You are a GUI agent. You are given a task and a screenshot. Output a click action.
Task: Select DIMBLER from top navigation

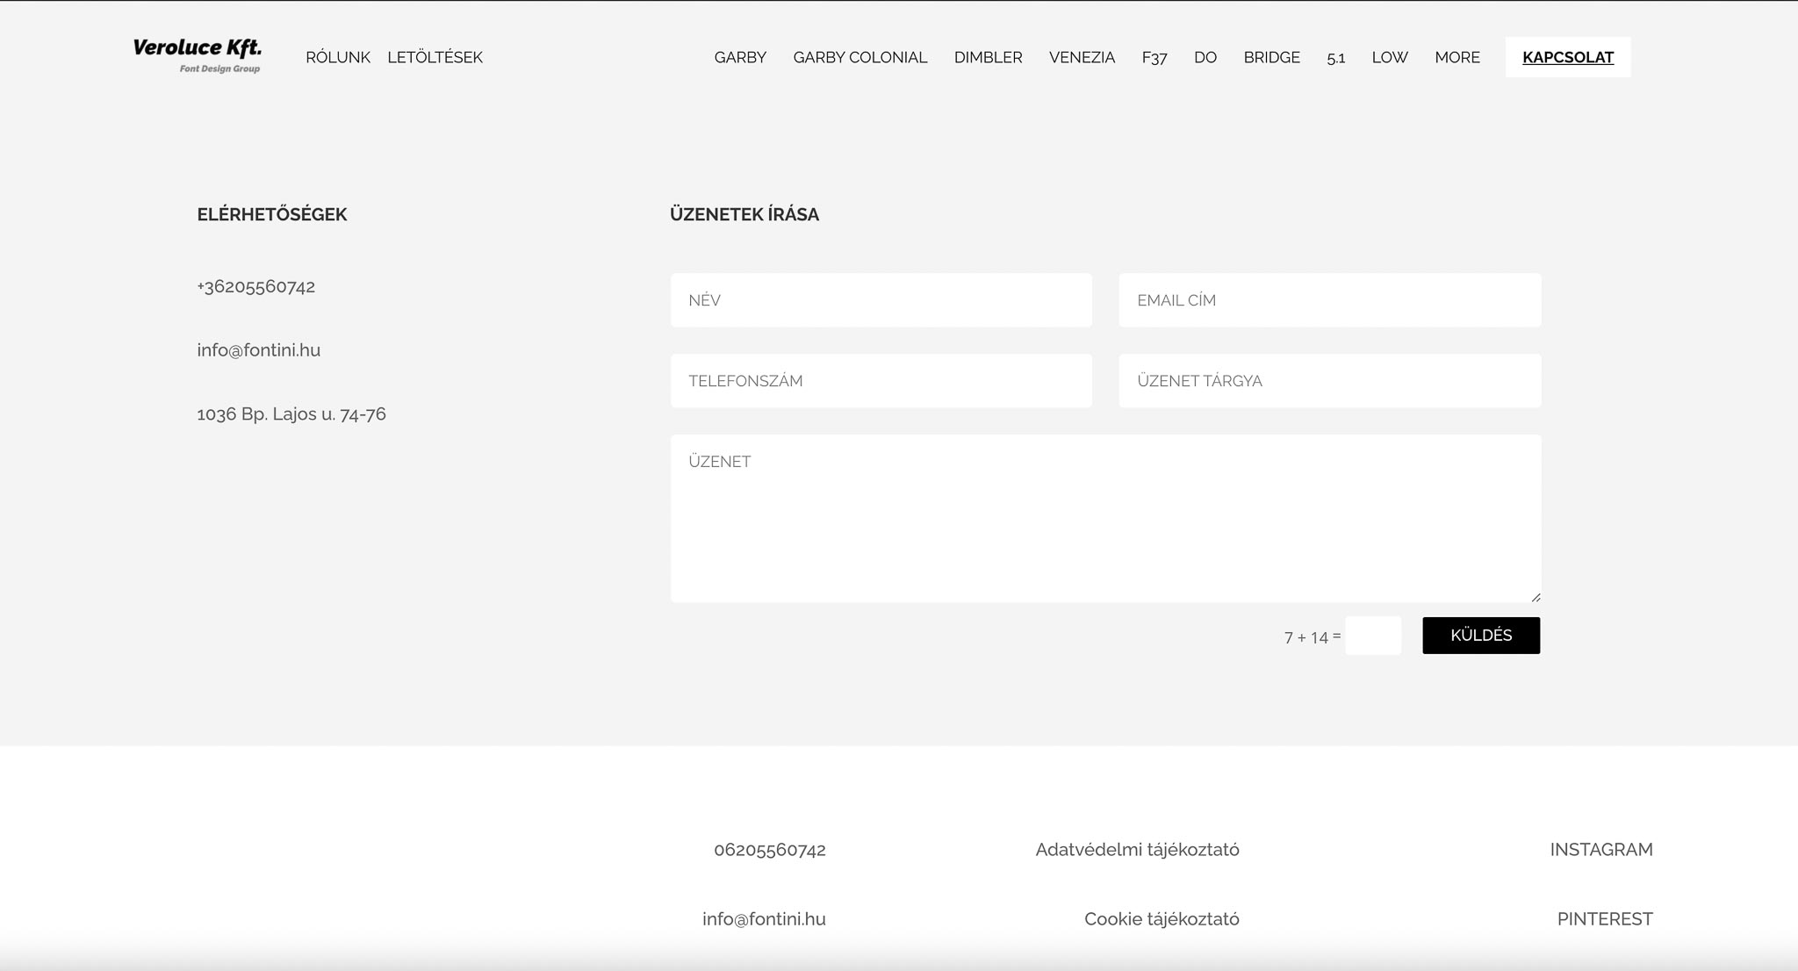(x=988, y=57)
